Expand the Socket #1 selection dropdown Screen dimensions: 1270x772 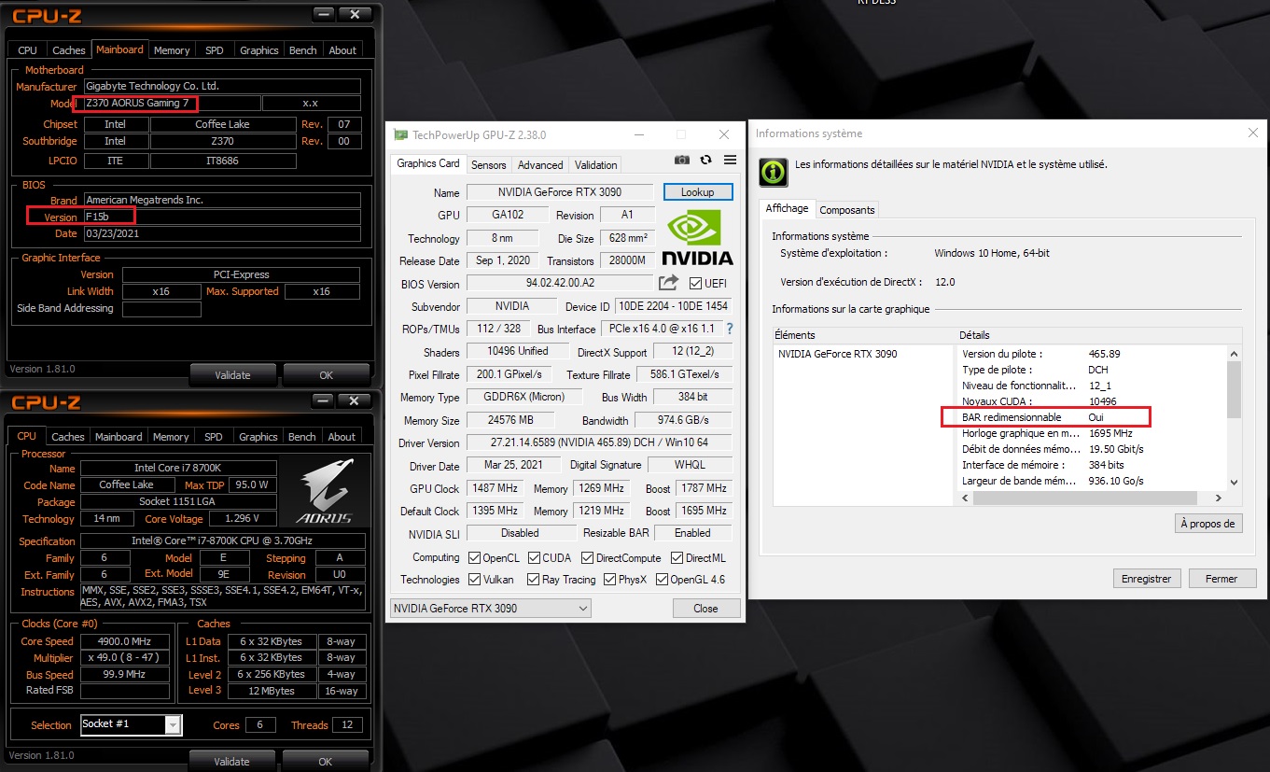click(173, 725)
